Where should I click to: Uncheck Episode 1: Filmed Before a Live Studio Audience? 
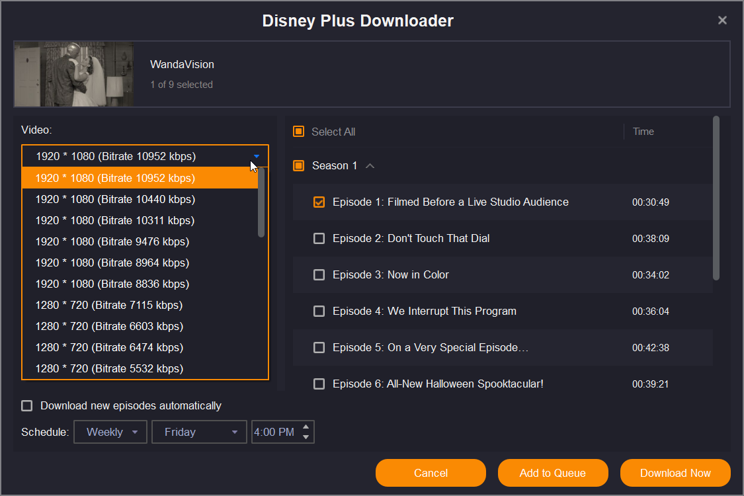pyautogui.click(x=319, y=202)
